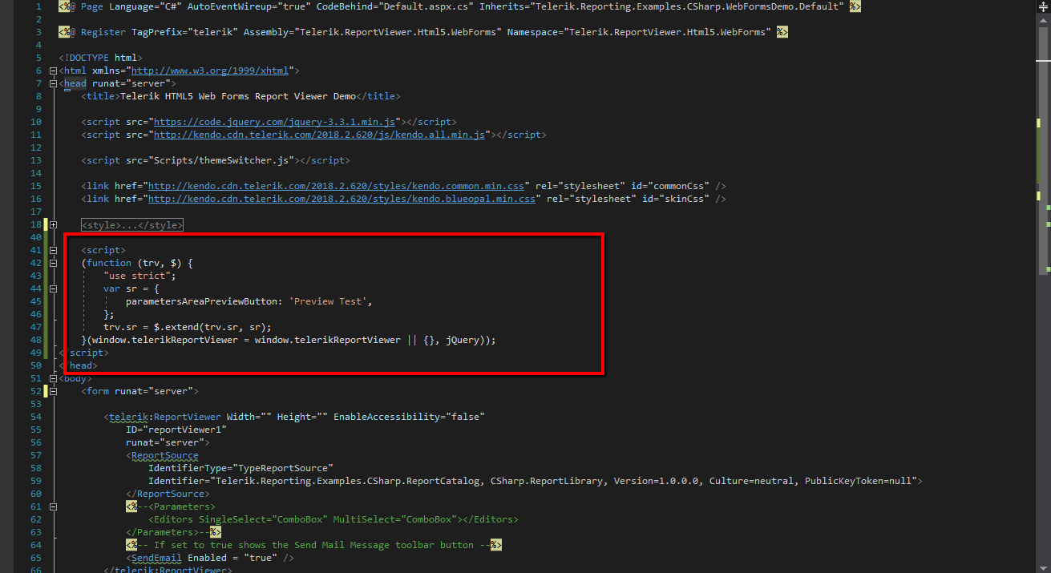Click parametersAreaPreviewButton property name
Viewport: 1051px width, 573px height.
201,301
